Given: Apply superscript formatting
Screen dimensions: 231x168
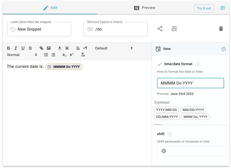Looking at the screenshot, I should point(72,55).
